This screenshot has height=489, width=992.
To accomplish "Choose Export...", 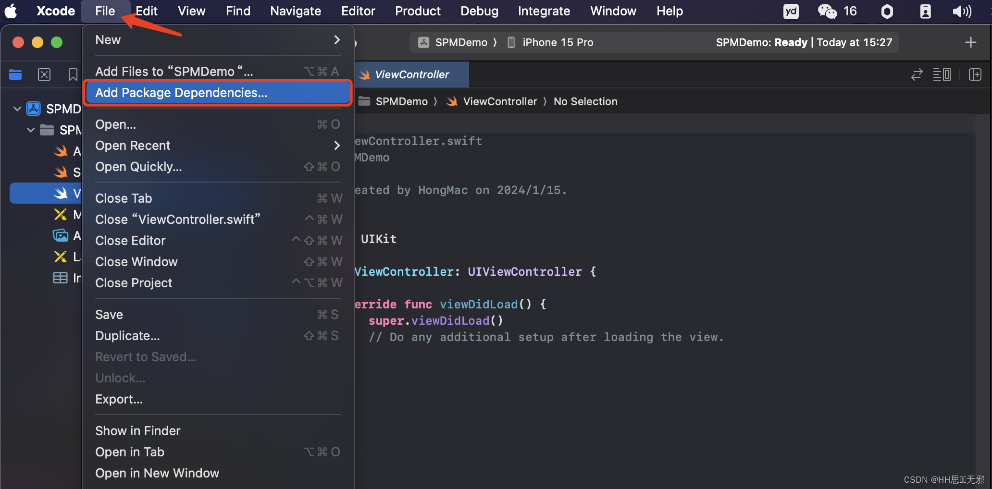I will (x=218, y=399).
